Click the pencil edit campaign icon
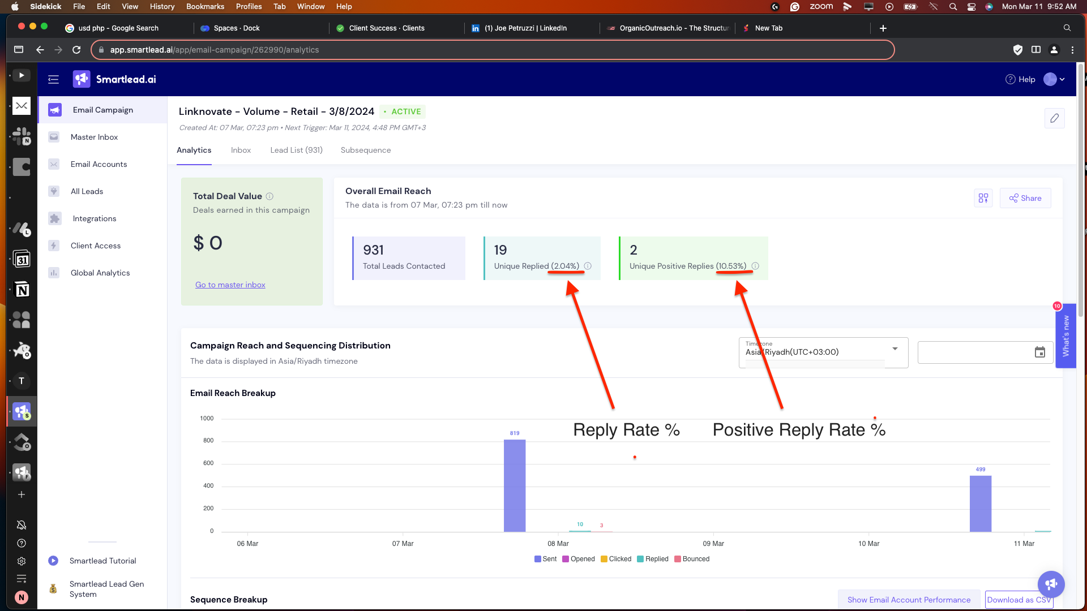1087x611 pixels. coord(1054,118)
